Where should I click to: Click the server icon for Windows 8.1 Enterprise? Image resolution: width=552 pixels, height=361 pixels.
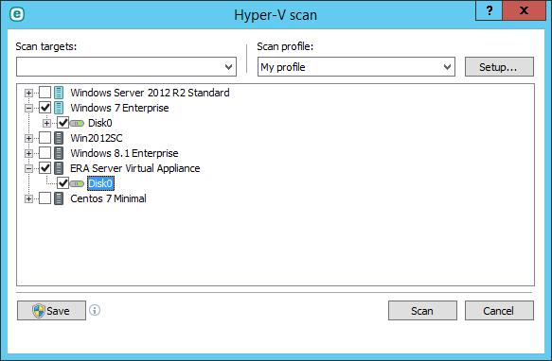(x=59, y=153)
